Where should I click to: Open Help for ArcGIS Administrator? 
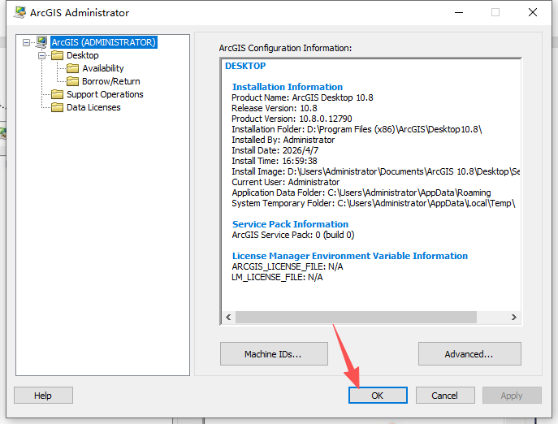click(x=43, y=396)
